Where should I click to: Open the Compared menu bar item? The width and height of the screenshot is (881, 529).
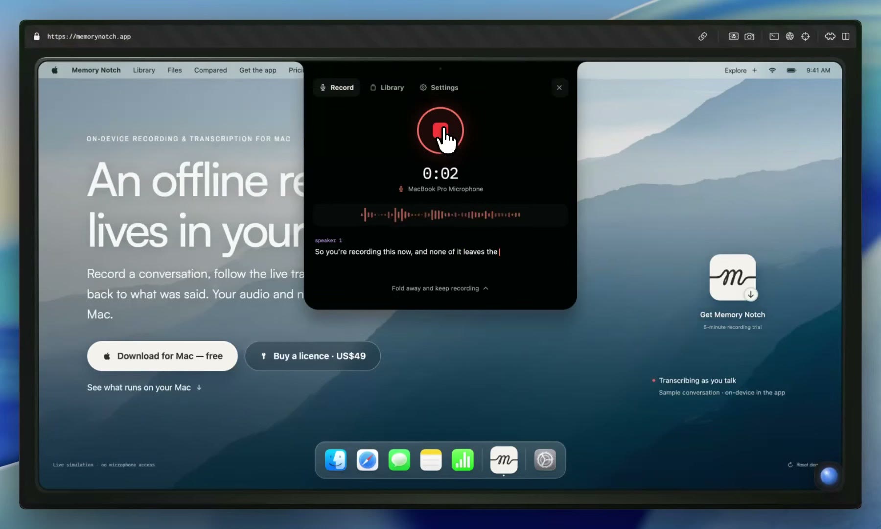[210, 70]
